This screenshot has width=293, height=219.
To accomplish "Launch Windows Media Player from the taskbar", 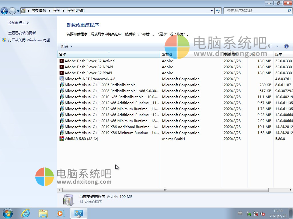I will [x=61, y=214].
